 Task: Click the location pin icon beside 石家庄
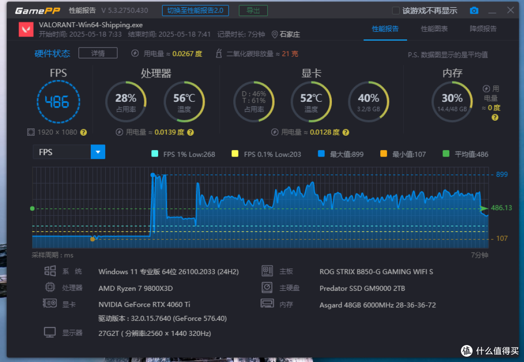pyautogui.click(x=275, y=34)
